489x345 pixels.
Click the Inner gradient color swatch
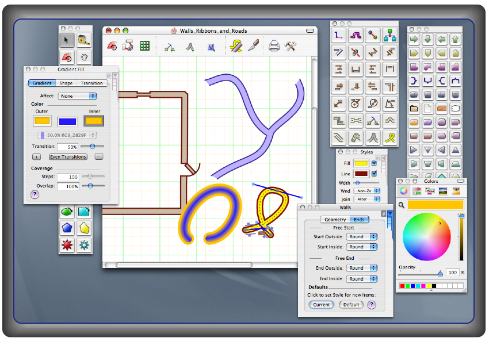pyautogui.click(x=94, y=121)
